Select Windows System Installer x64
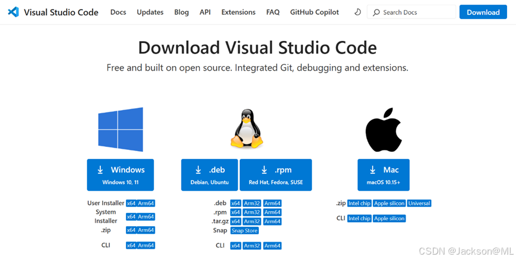The height and width of the screenshot is (260, 516). (x=131, y=217)
